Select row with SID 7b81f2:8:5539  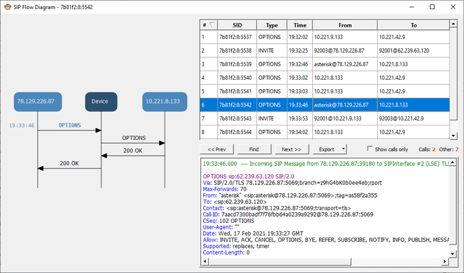click(324, 64)
